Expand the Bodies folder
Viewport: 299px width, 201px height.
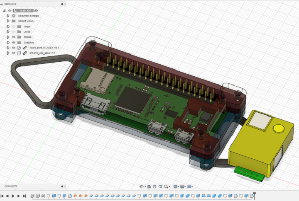tap(8, 37)
